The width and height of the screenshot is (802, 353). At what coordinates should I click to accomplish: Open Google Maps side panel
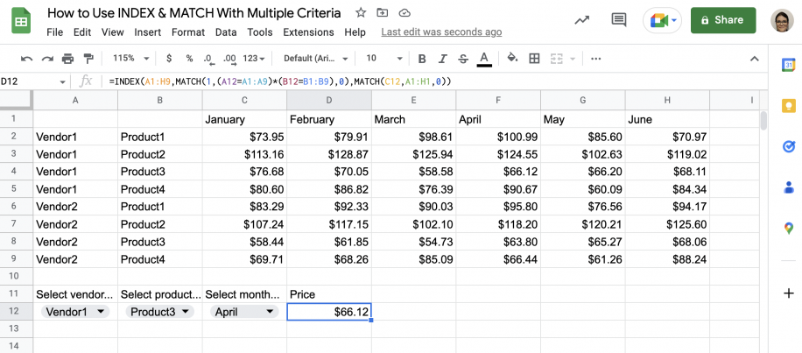[788, 228]
